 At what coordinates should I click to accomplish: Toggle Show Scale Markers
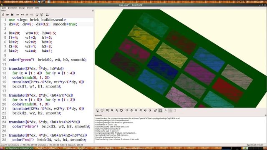coord(170,110)
